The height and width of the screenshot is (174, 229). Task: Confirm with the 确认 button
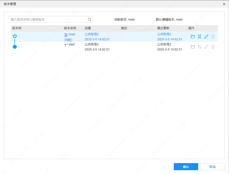point(186,166)
